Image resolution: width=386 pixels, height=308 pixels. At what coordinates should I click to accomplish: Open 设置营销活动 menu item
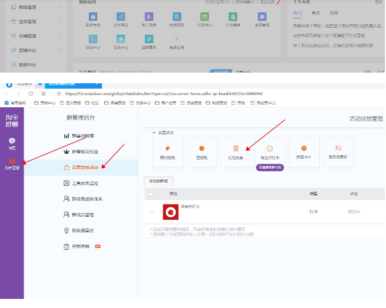coord(85,167)
